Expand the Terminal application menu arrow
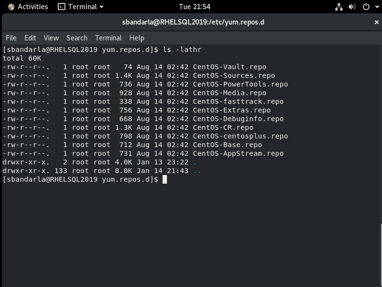Viewport: 382px width, 287px height. coord(101,7)
